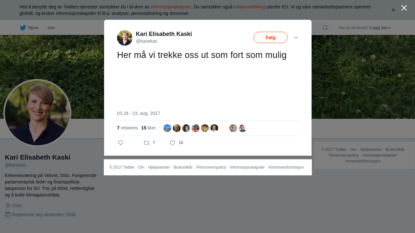Click Oslo location pin icon
415x233 pixels.
[x=8, y=205]
